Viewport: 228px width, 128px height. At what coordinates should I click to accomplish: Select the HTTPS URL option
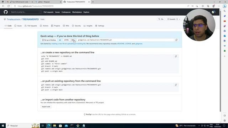click(x=66, y=40)
